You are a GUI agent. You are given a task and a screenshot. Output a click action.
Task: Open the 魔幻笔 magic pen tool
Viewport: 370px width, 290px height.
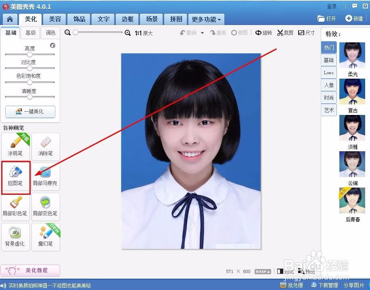pos(46,236)
